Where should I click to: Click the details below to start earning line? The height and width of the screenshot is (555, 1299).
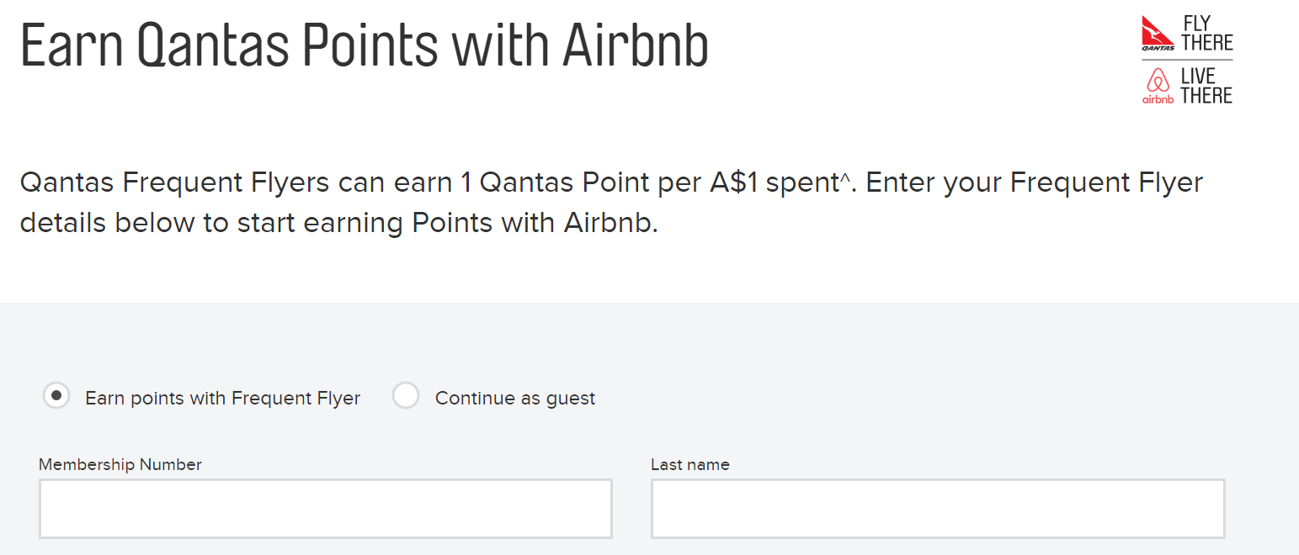click(338, 224)
